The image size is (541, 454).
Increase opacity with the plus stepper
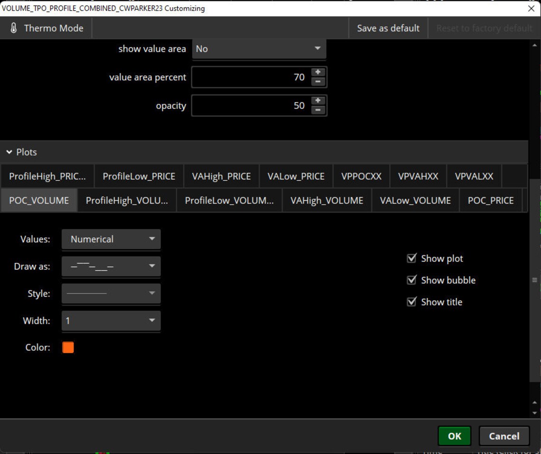pyautogui.click(x=318, y=101)
